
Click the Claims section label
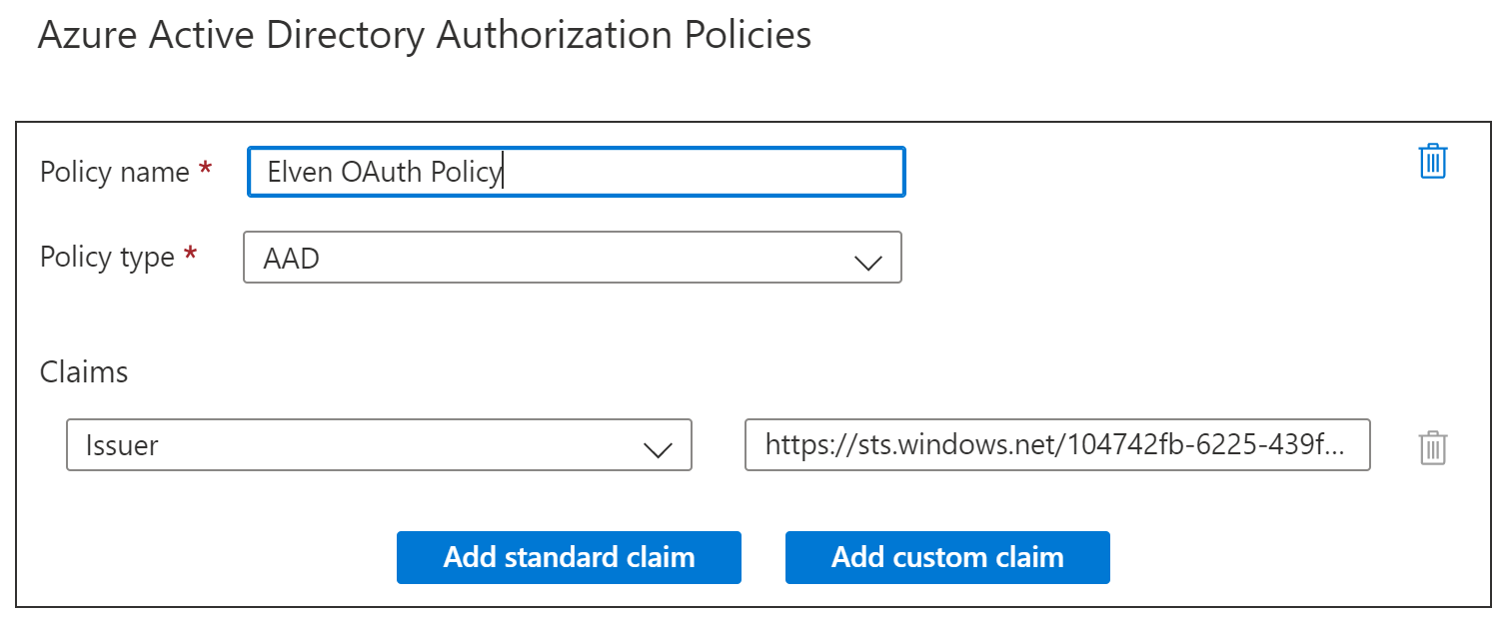(84, 372)
